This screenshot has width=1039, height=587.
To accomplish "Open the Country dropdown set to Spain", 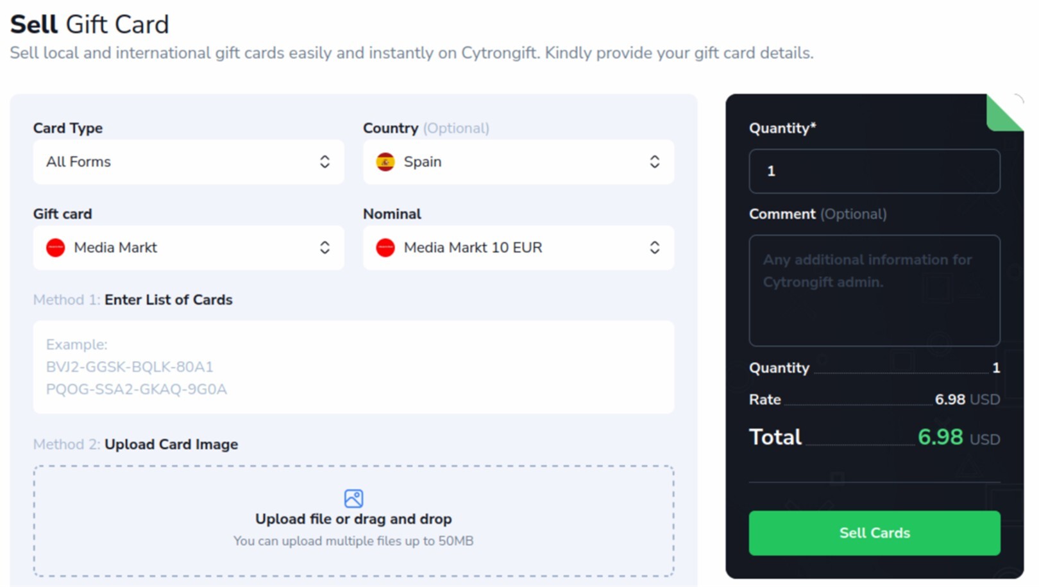I will pos(517,162).
